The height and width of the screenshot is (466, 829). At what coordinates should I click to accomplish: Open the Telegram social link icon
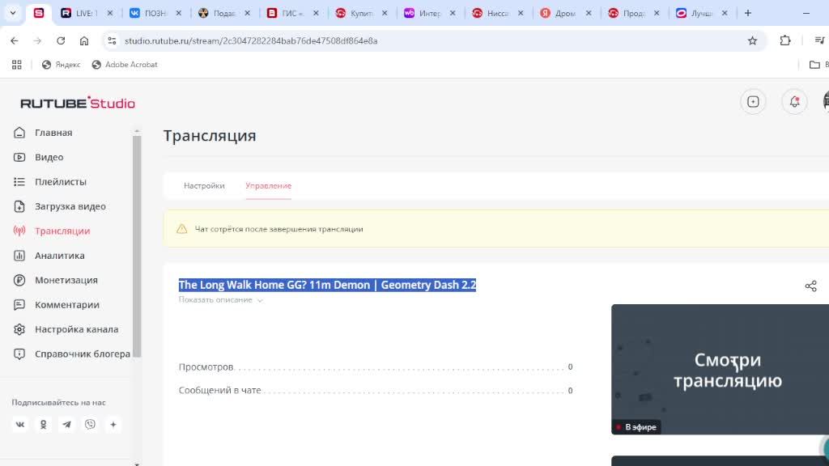66,424
